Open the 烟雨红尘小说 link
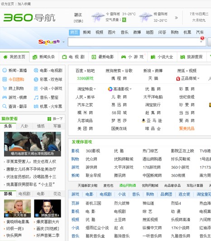The height and width of the screenshot is (241, 211). (97, 228)
